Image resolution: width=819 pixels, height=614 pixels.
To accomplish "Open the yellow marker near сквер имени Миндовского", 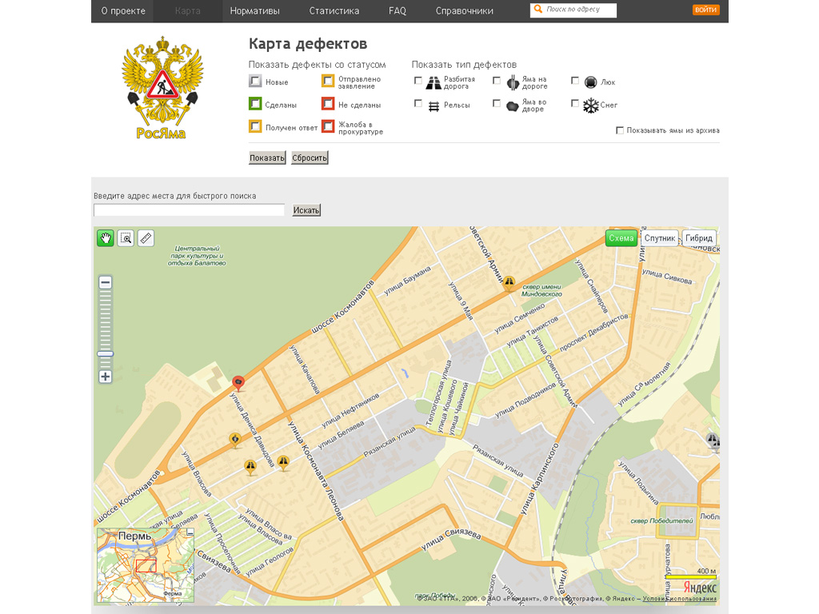I will point(509,284).
